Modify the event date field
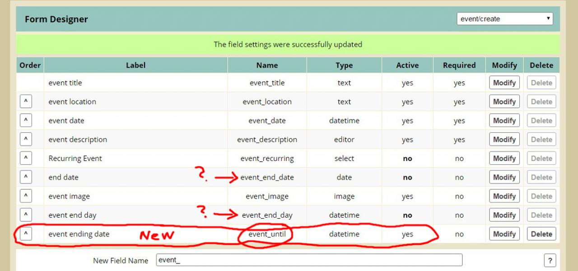The height and width of the screenshot is (271, 578). tap(504, 121)
